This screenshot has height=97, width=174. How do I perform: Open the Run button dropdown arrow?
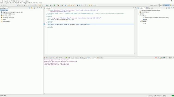coord(56,5)
